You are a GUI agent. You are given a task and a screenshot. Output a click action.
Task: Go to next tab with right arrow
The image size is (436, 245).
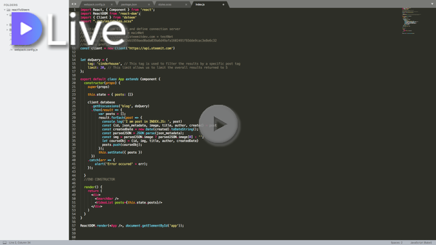pos(76,4)
